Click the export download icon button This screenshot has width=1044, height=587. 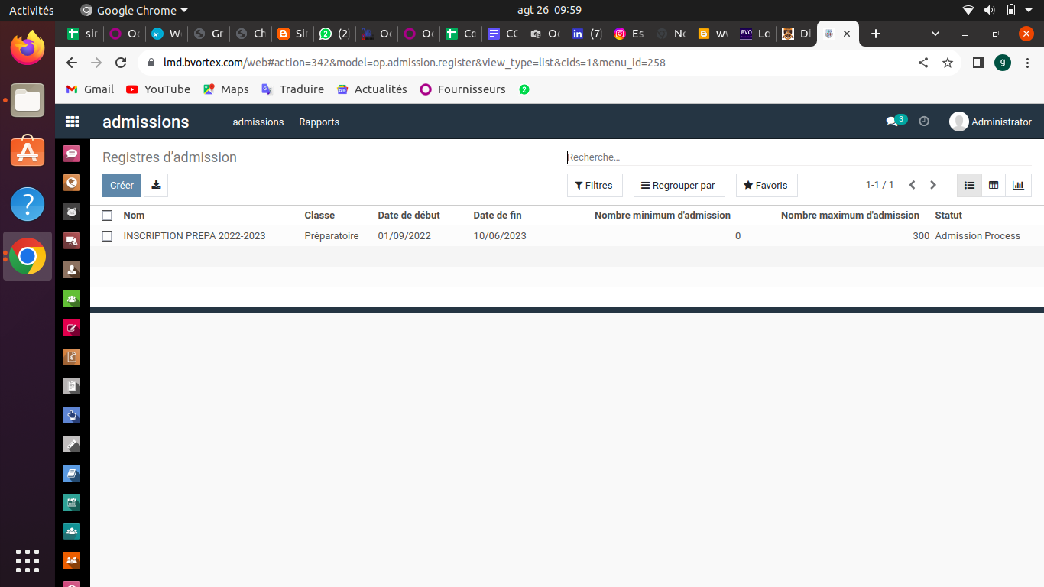coord(156,185)
